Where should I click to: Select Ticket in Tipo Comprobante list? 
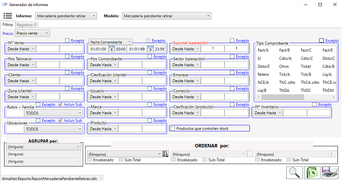click(x=306, y=66)
